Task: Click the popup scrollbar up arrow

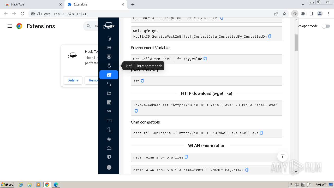Action: [x=296, y=20]
